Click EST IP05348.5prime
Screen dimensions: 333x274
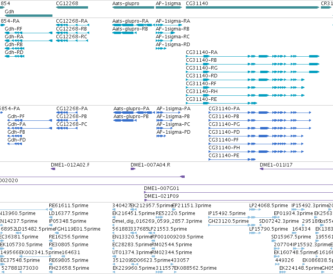tap(68, 221)
